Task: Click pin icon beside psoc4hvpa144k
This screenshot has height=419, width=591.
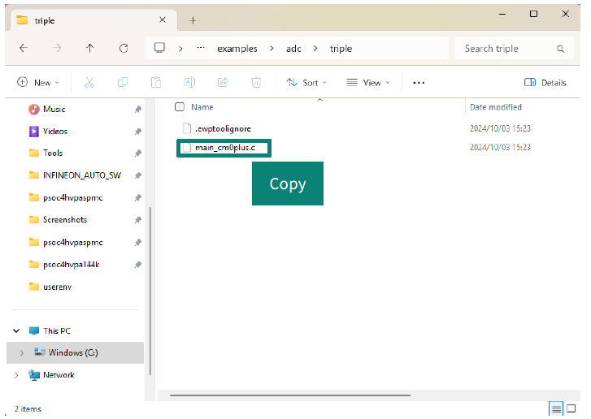Action: [x=138, y=265]
